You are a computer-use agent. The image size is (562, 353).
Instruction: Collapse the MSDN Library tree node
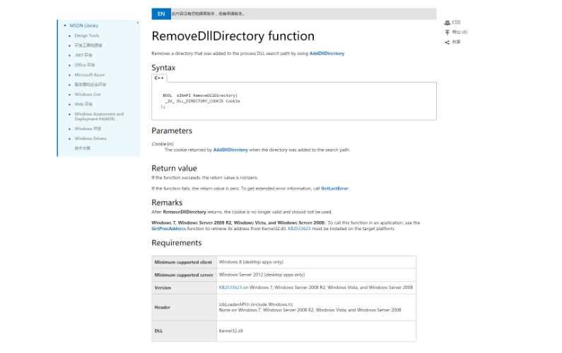tap(64, 25)
